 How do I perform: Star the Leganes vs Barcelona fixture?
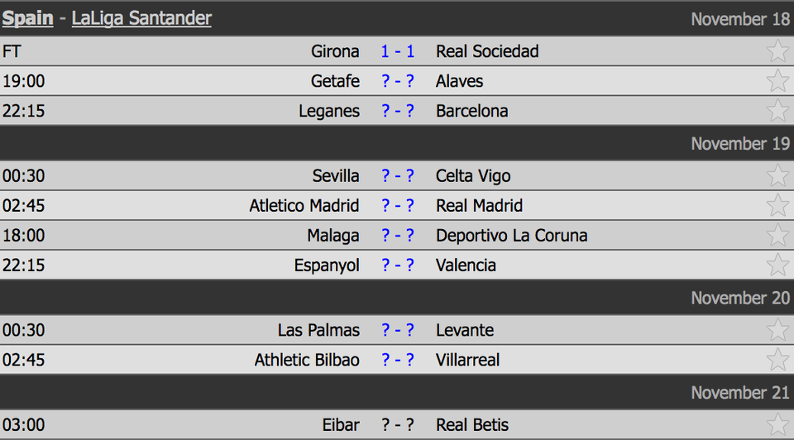[x=777, y=111]
